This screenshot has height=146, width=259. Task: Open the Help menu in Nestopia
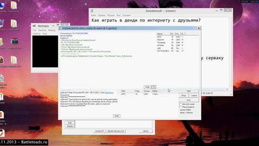pos(45,34)
